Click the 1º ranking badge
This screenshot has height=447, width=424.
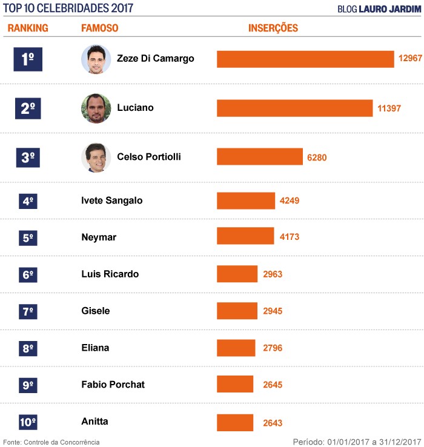tap(28, 59)
